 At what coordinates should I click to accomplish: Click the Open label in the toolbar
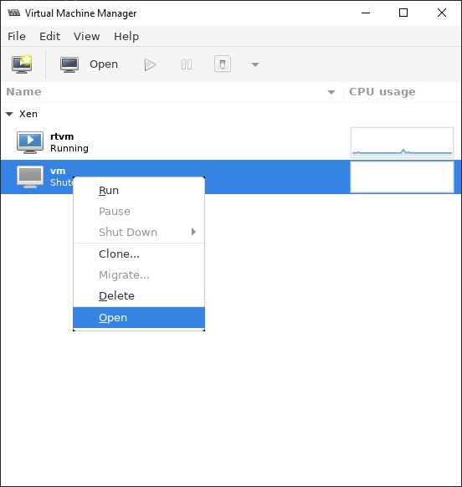tap(104, 64)
